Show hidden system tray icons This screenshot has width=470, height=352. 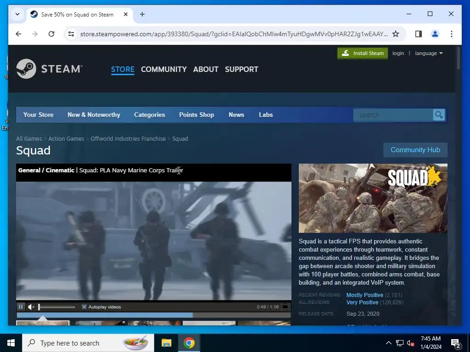click(388, 343)
